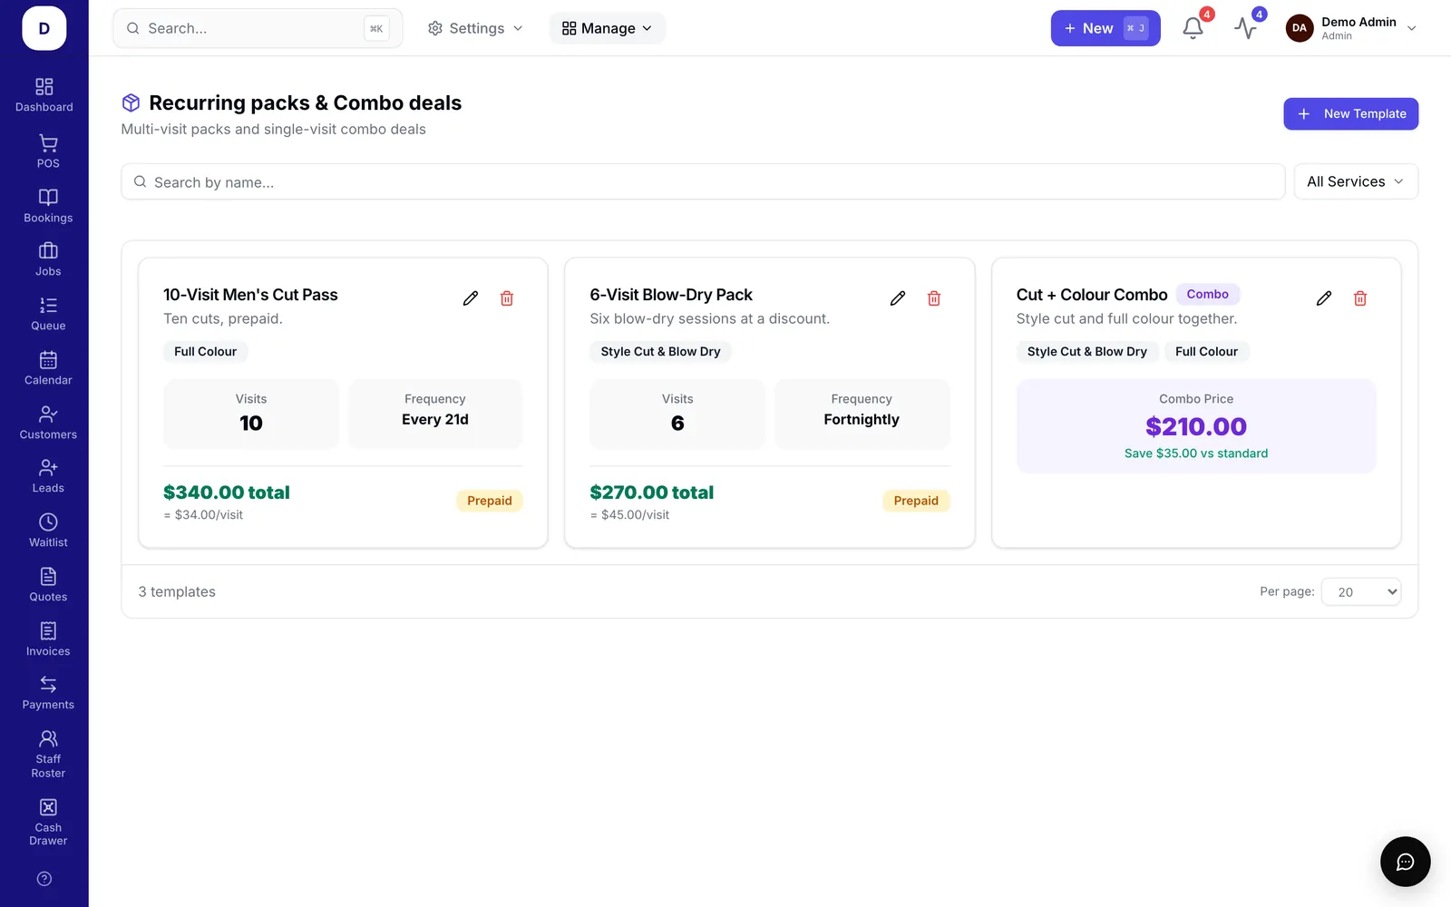Click the Every 21d frequency value
This screenshot has width=1451, height=907.
(x=435, y=419)
